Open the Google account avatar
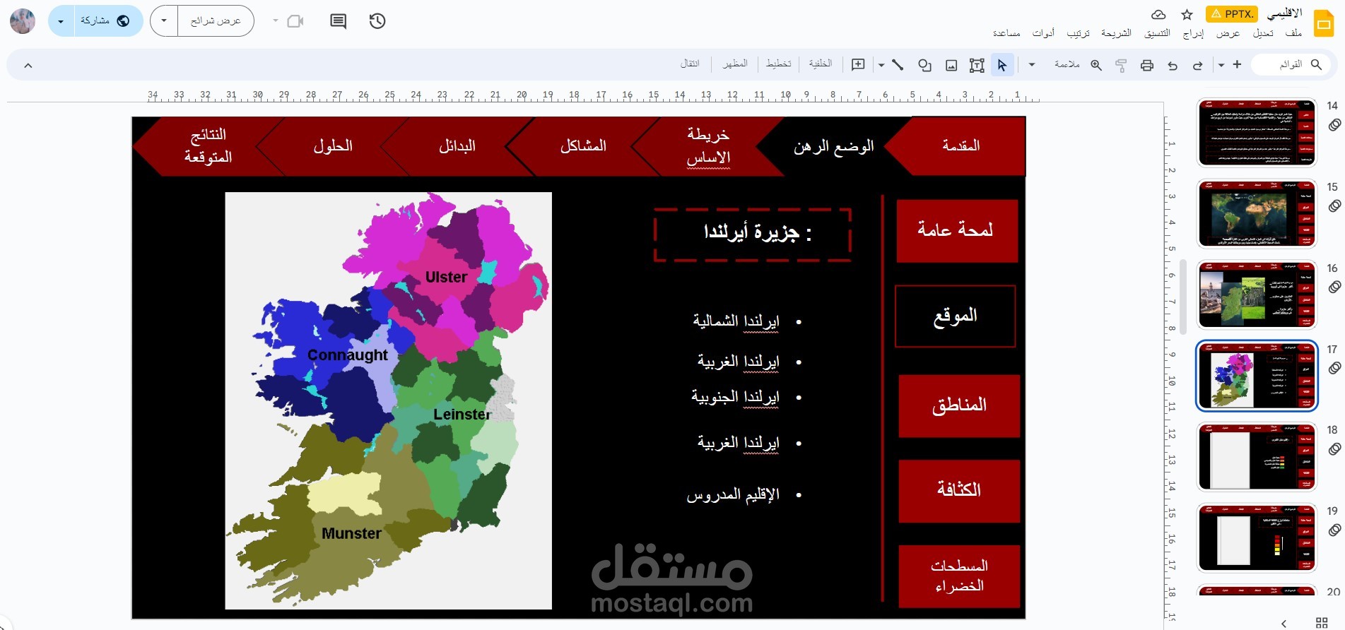Screen dimensions: 1345x630 coord(23,21)
